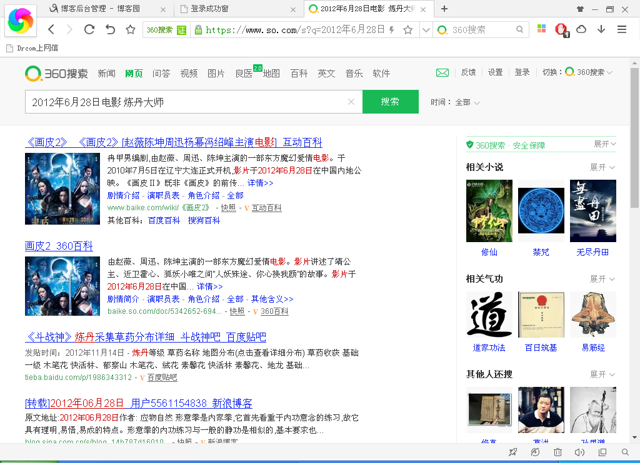Select the 问答 search category
This screenshot has height=463, width=640.
pos(161,74)
